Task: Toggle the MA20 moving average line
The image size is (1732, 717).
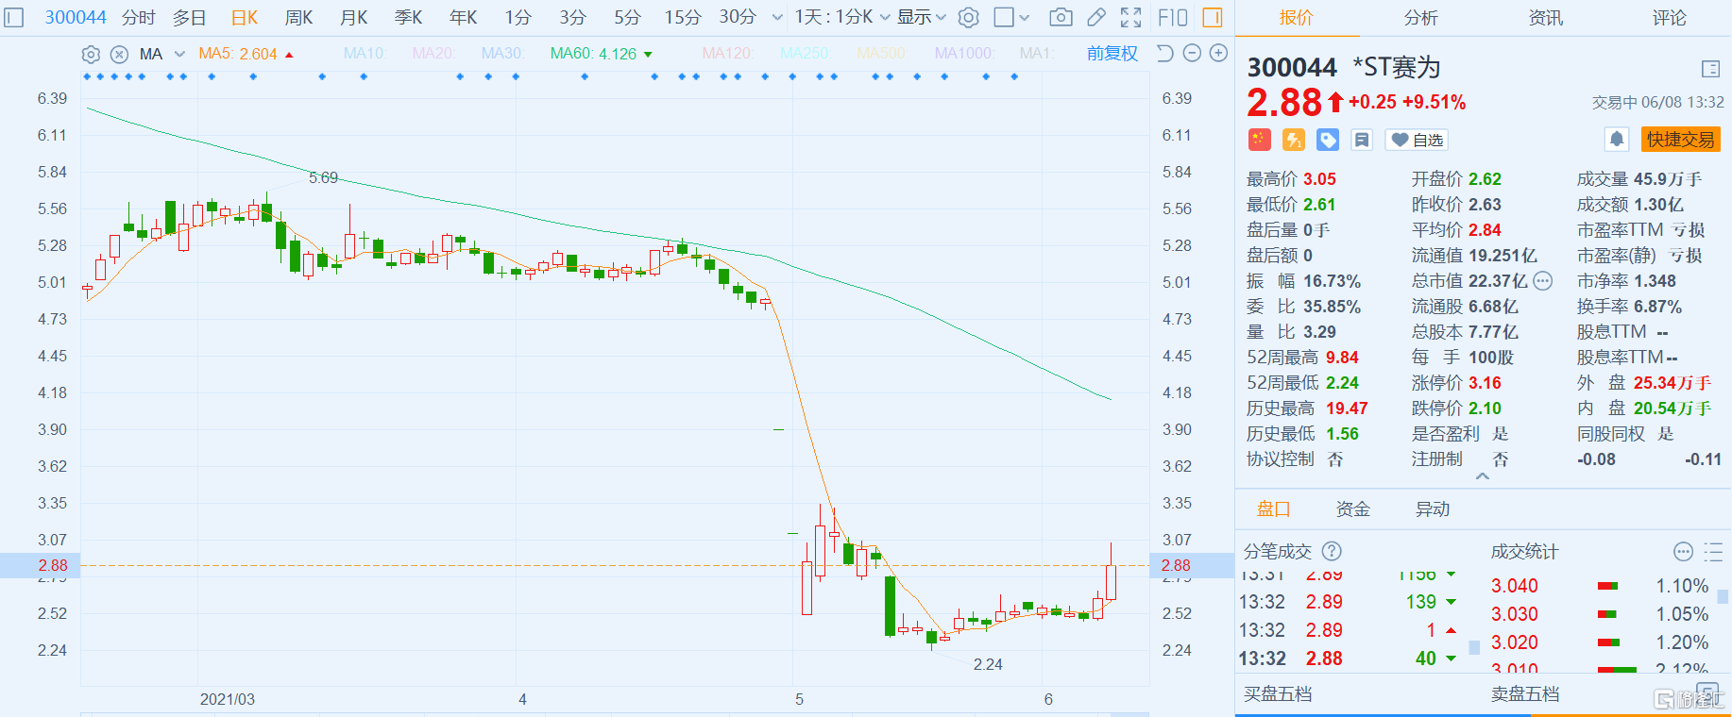Action: [x=433, y=54]
